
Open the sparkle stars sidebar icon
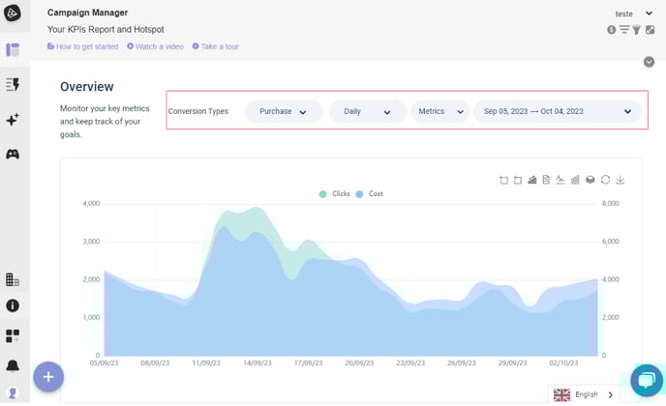click(x=13, y=119)
